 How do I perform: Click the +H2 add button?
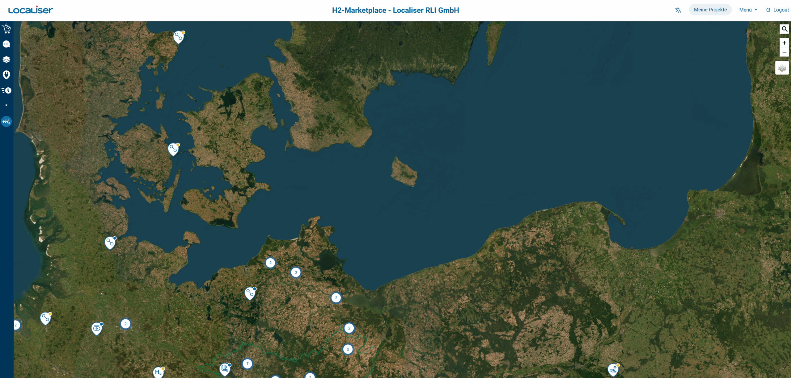click(6, 122)
